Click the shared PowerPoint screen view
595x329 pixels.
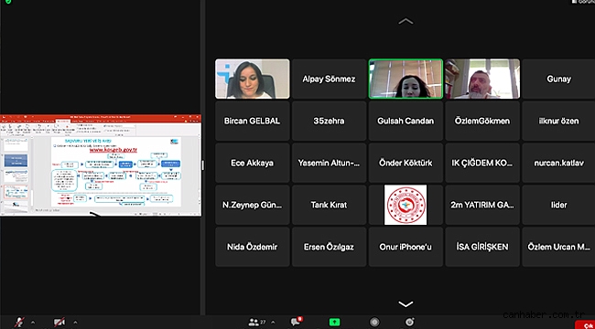pyautogui.click(x=101, y=165)
